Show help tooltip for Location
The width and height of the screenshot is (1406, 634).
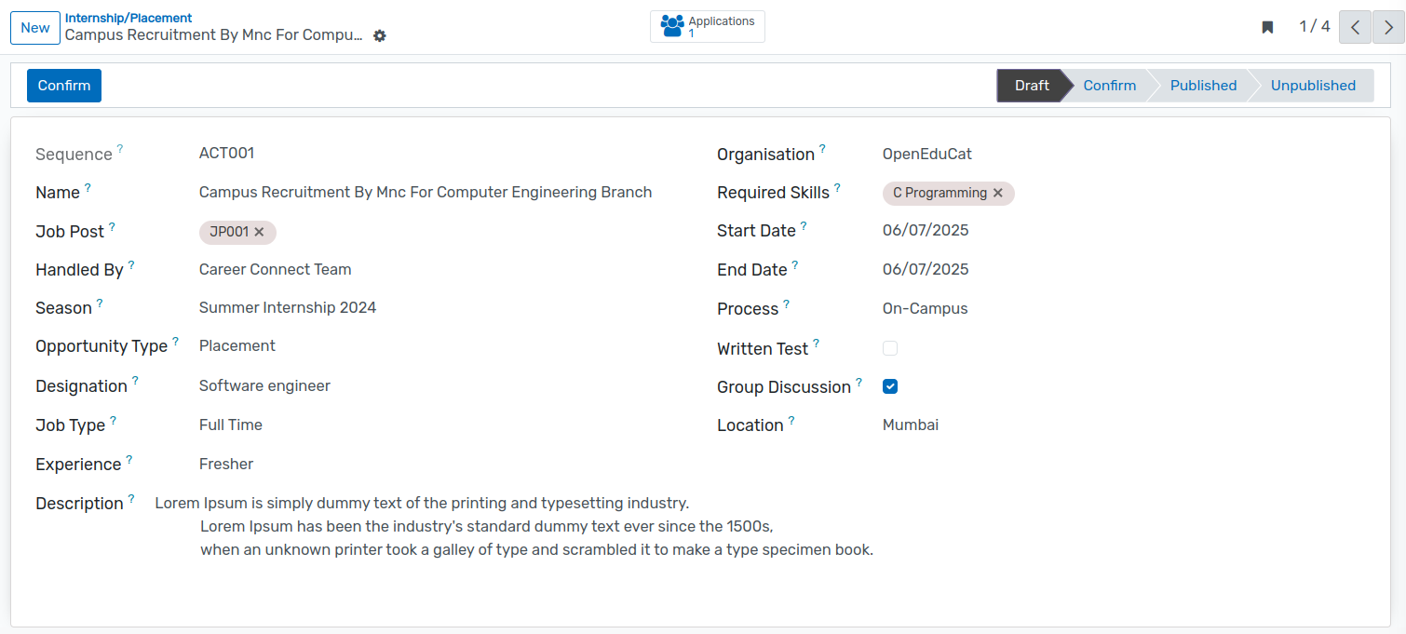tap(791, 421)
